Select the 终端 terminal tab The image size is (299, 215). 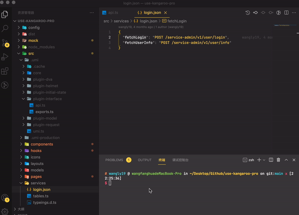(x=162, y=160)
